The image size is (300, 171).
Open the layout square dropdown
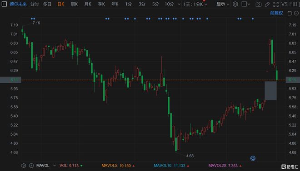pyautogui.click(x=245, y=4)
